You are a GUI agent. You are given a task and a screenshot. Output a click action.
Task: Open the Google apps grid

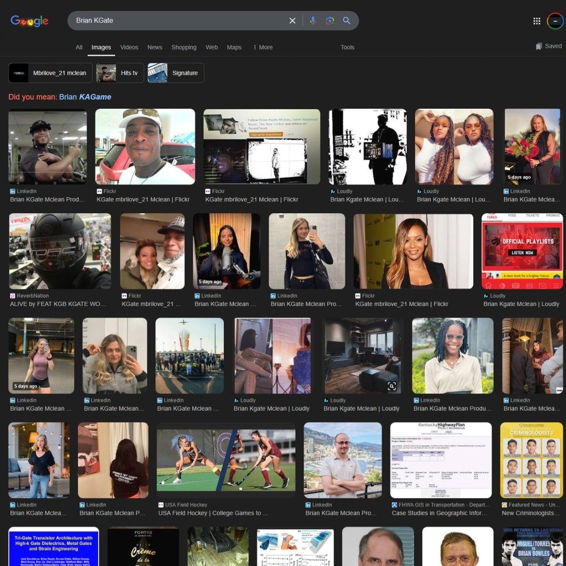click(537, 21)
